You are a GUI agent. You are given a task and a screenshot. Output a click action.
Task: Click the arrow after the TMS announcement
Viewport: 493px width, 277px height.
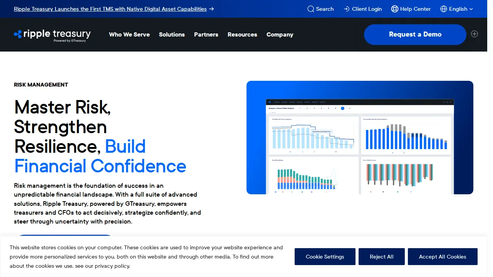tap(211, 9)
